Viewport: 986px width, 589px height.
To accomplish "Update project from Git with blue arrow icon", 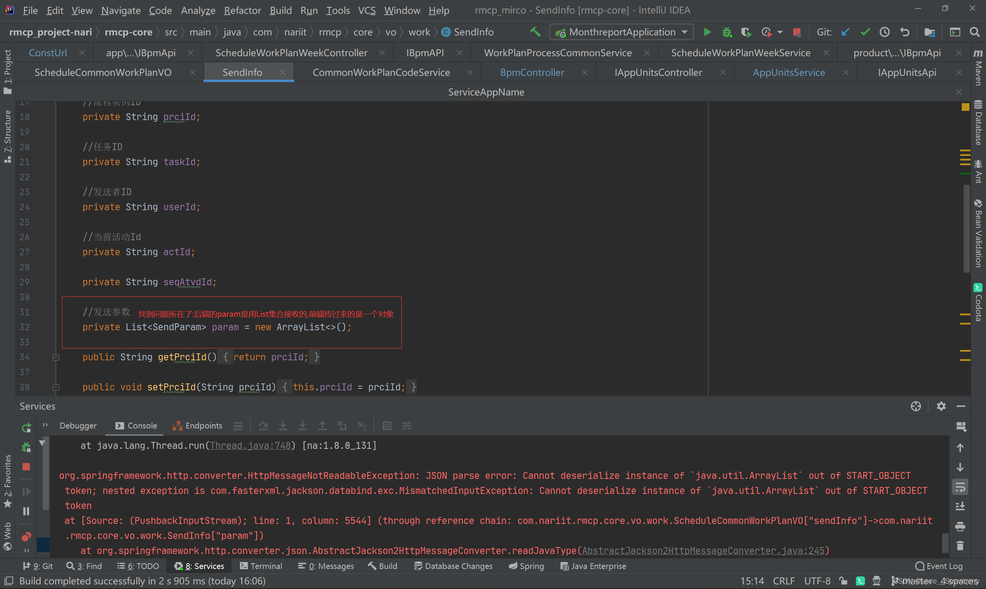I will point(845,32).
